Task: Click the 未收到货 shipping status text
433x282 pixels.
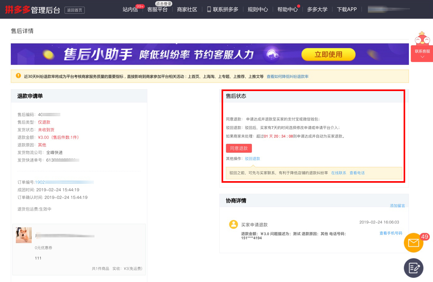Action: [x=46, y=130]
